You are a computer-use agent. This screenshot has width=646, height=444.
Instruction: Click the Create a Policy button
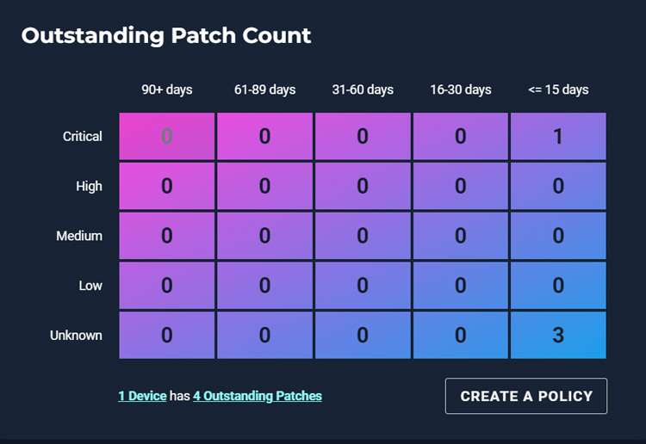[526, 396]
